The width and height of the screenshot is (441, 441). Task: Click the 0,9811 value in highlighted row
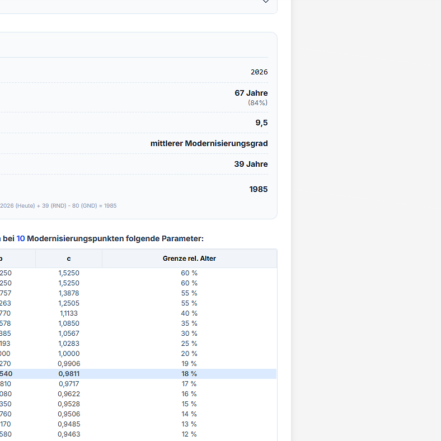(x=69, y=374)
